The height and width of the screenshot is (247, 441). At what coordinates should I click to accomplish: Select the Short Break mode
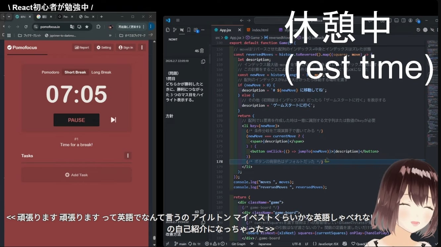(x=75, y=72)
